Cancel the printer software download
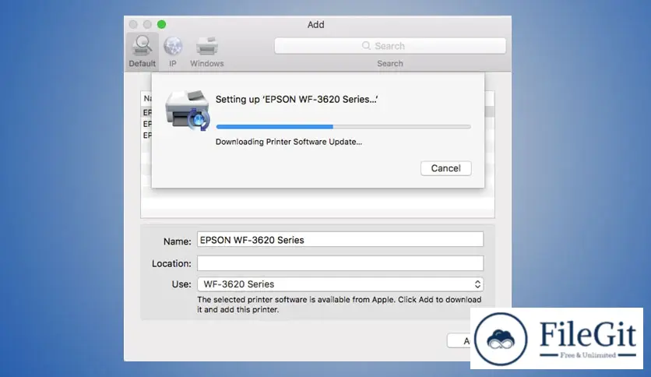Screen dimensions: 651x377 click(x=446, y=168)
